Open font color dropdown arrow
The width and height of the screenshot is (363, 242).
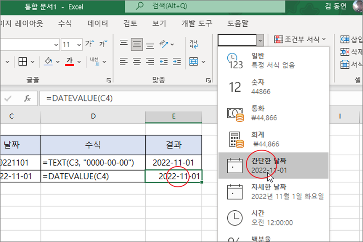[79, 62]
